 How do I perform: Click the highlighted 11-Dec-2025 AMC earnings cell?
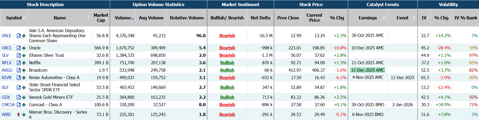[368, 70]
